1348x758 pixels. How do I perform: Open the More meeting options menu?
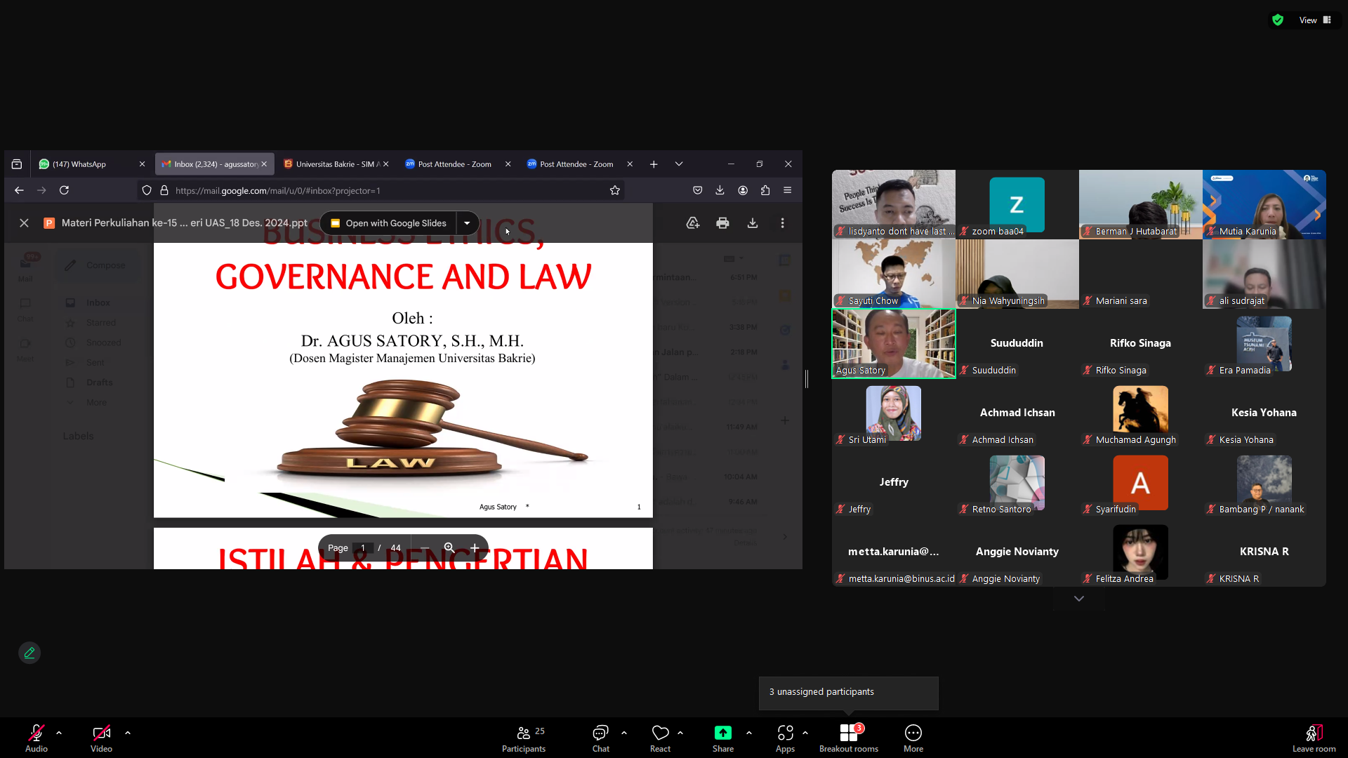tap(913, 738)
